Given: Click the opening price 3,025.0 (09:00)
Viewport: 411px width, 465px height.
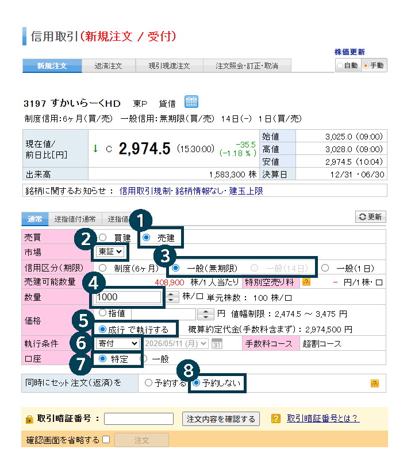Looking at the screenshot, I should pyautogui.click(x=354, y=137).
